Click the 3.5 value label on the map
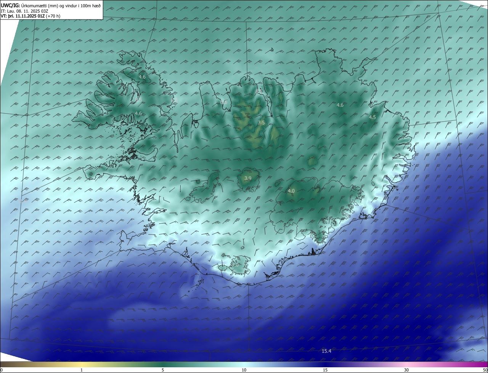This screenshot has width=488, height=373. 261,123
